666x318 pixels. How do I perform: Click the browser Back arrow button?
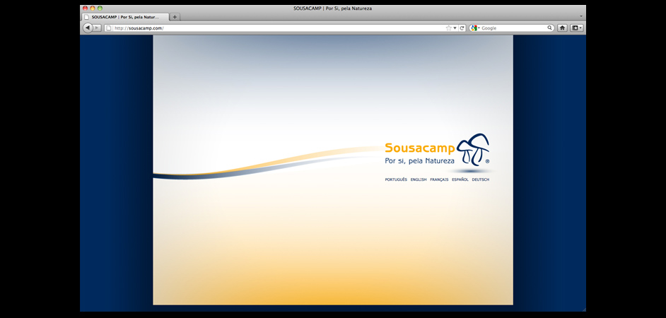click(x=88, y=28)
